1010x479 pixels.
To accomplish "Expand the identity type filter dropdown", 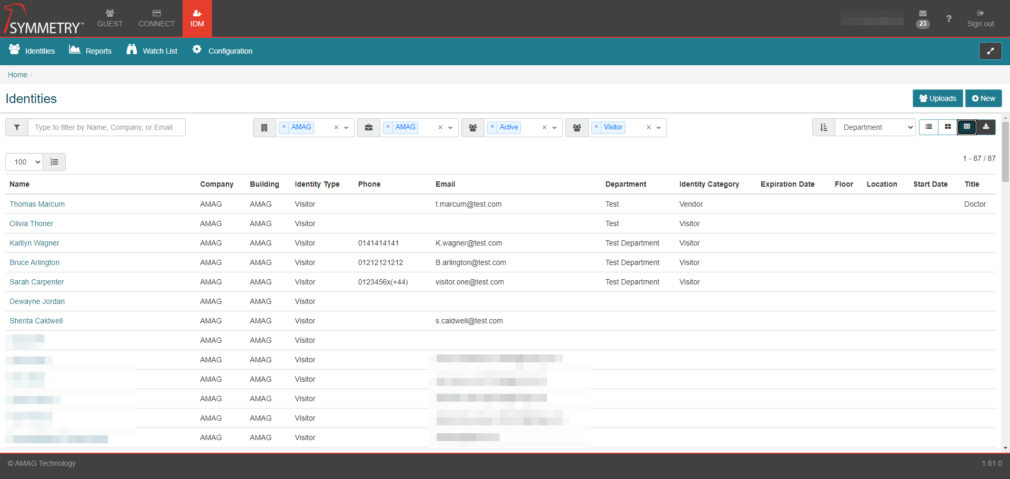I will [659, 128].
